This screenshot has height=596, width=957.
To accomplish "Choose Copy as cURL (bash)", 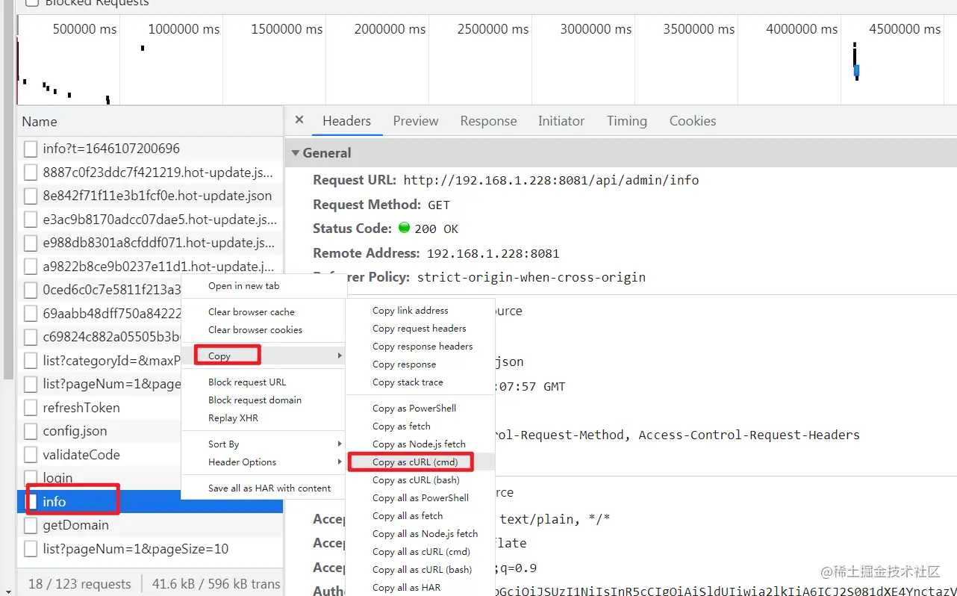I will coord(420,480).
